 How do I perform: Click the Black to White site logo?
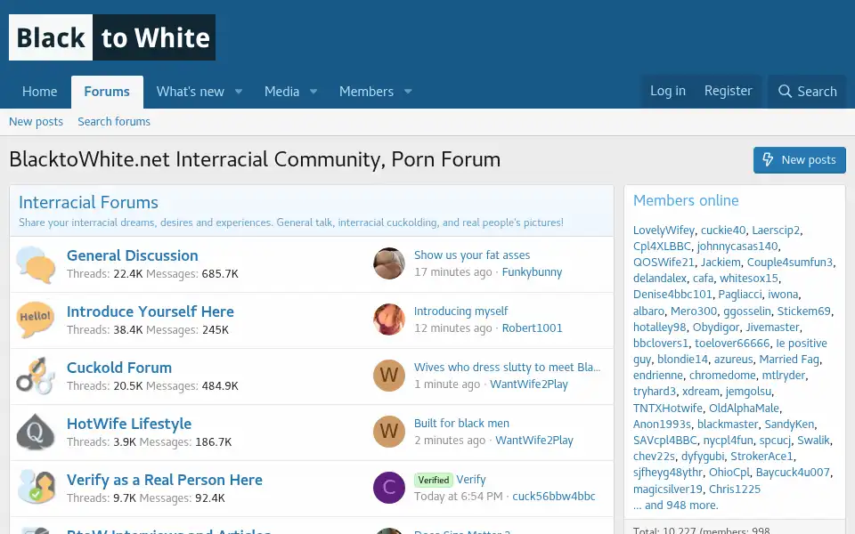coord(112,37)
